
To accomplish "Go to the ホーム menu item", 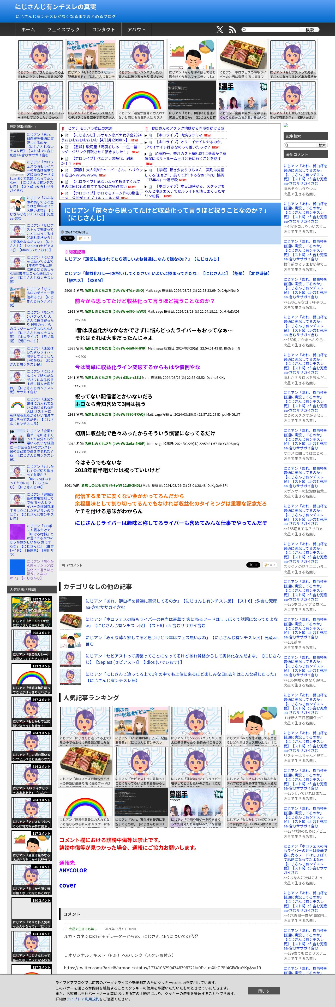I will (x=28, y=30).
